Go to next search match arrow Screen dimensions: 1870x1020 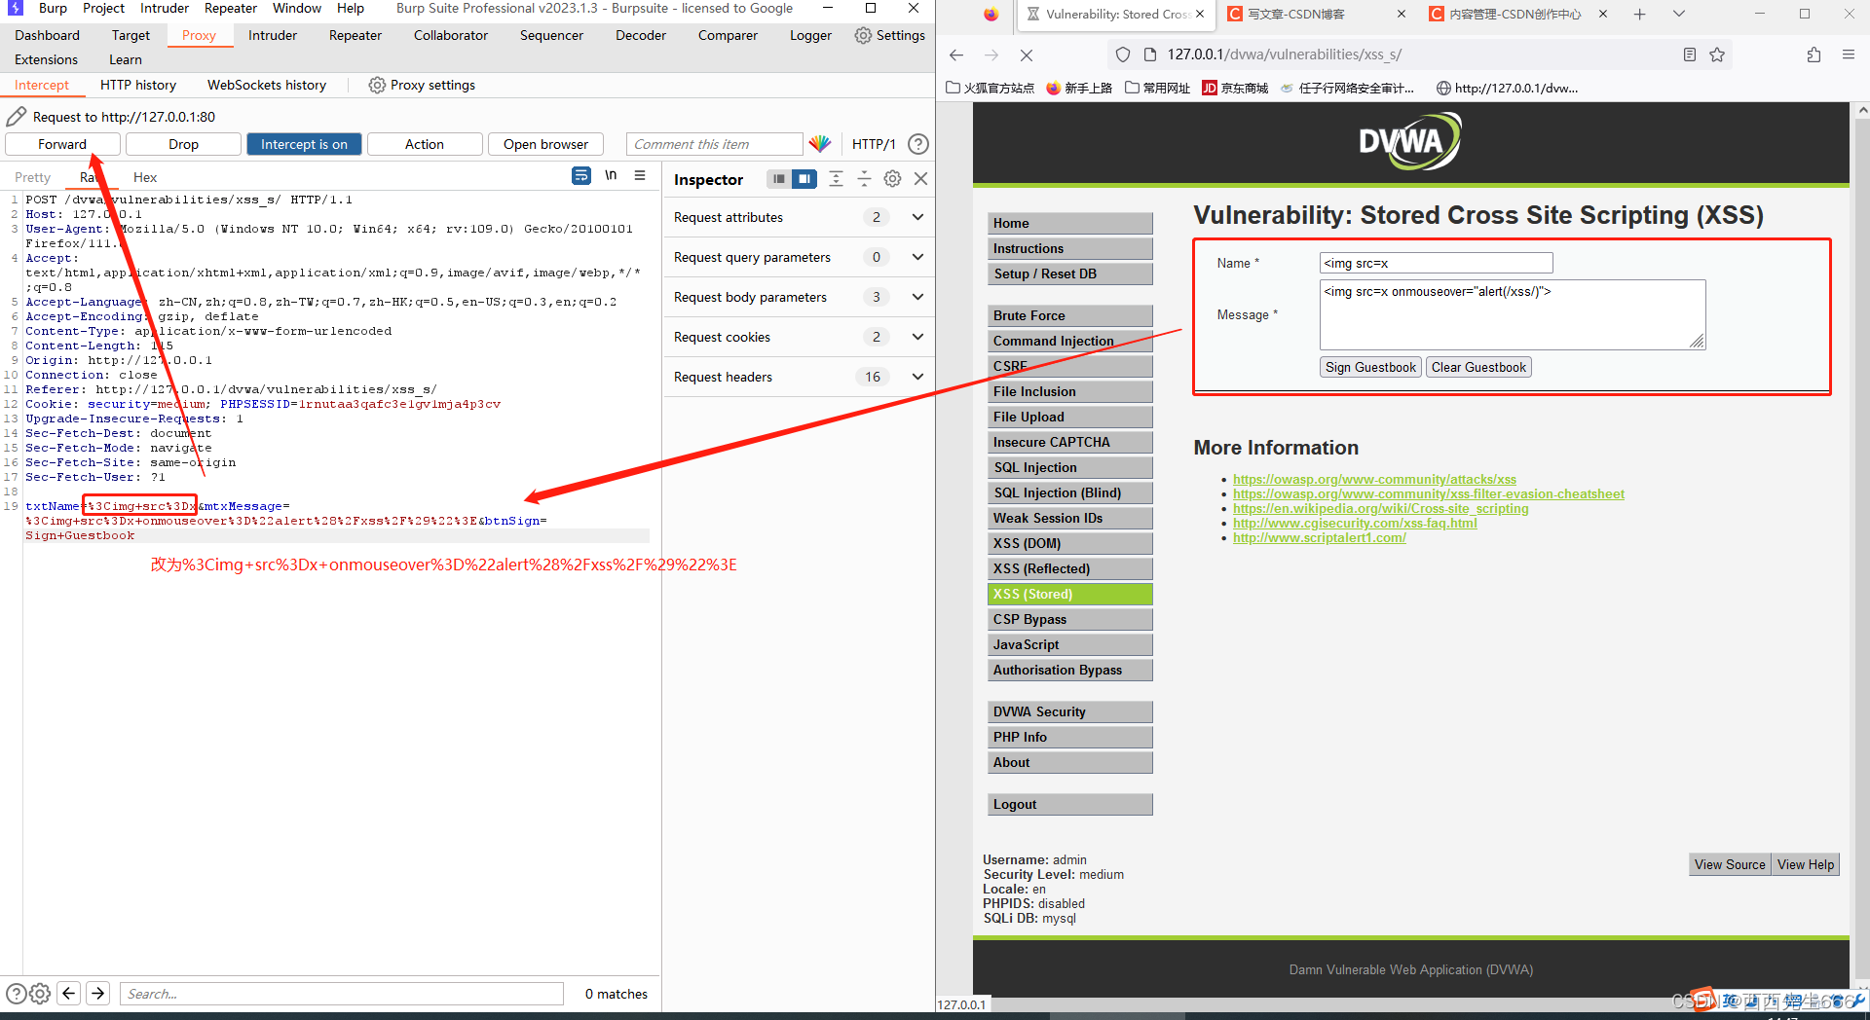click(97, 993)
